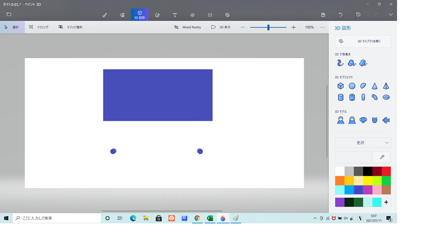
Task: Open the Windows Start menu
Action: [x=6, y=218]
